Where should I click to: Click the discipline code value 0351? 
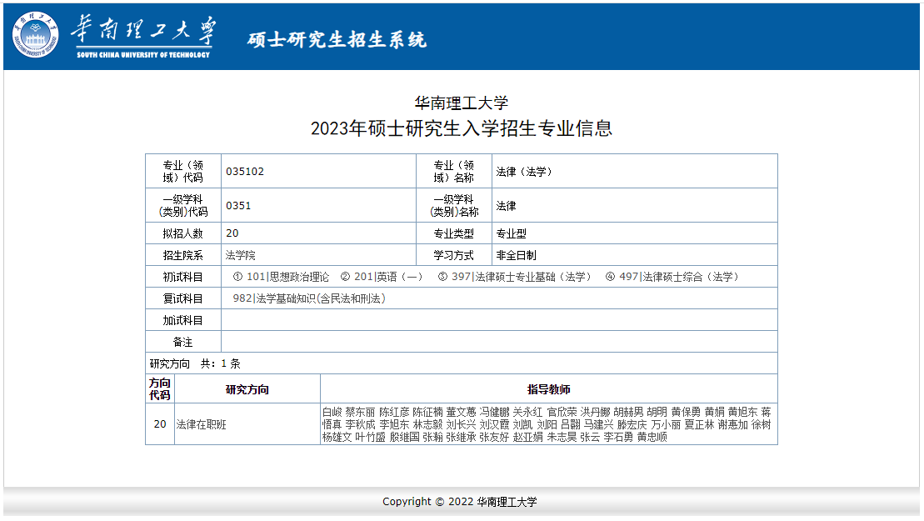[x=238, y=206]
